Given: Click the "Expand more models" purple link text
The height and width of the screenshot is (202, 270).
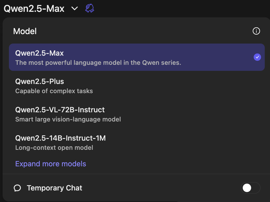Looking at the screenshot, I should (51, 164).
